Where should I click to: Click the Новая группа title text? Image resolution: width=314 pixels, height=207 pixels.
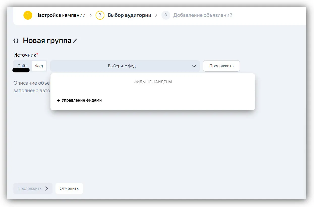[47, 41]
